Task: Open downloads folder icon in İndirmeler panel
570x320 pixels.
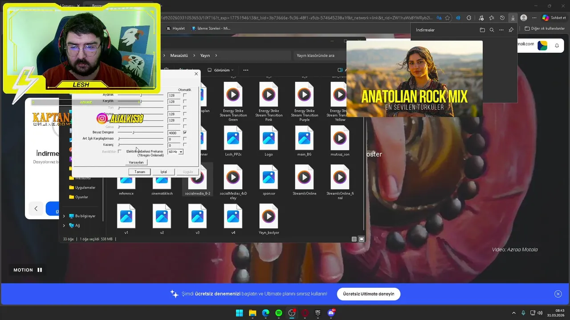Action: click(x=482, y=30)
